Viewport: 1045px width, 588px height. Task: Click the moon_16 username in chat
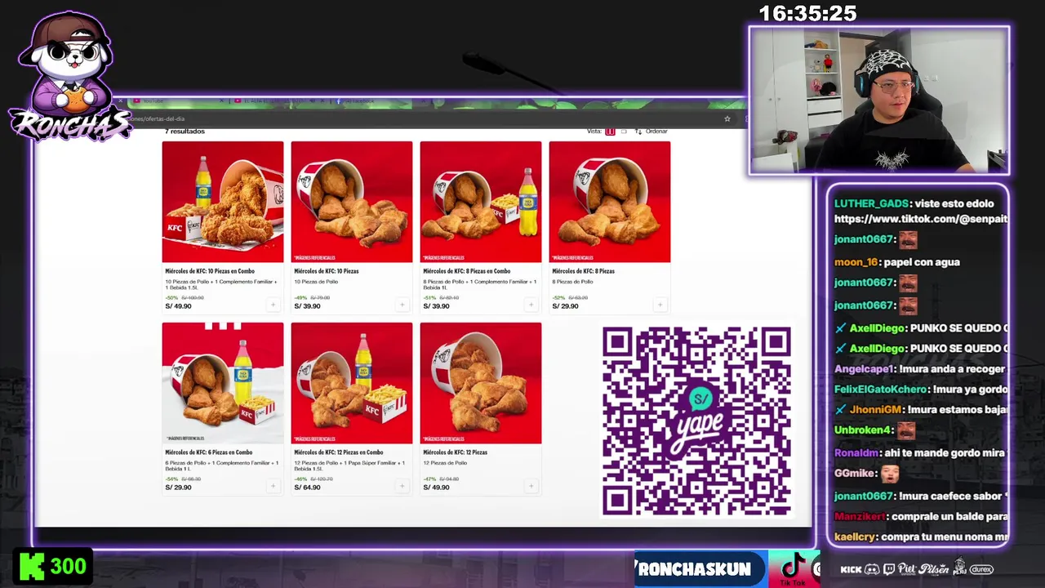click(x=856, y=262)
